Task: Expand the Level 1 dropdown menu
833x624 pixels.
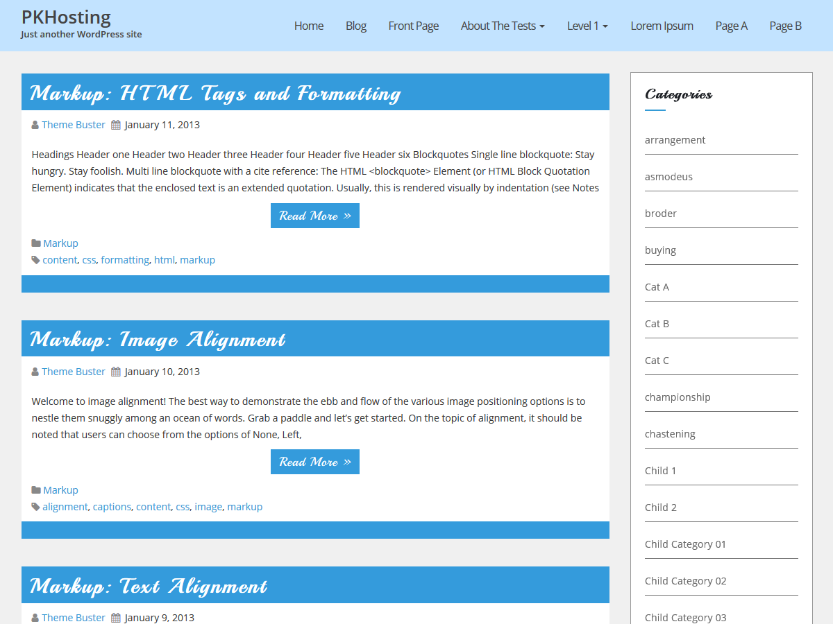Action: (587, 26)
